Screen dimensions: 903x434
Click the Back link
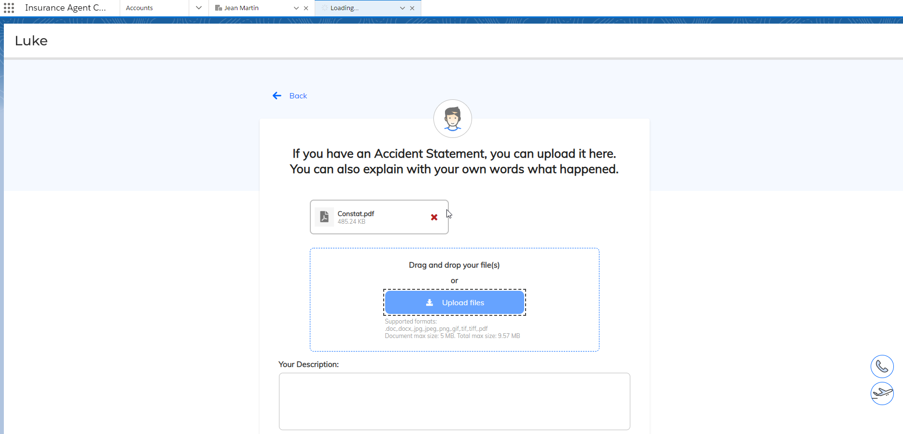[298, 96]
